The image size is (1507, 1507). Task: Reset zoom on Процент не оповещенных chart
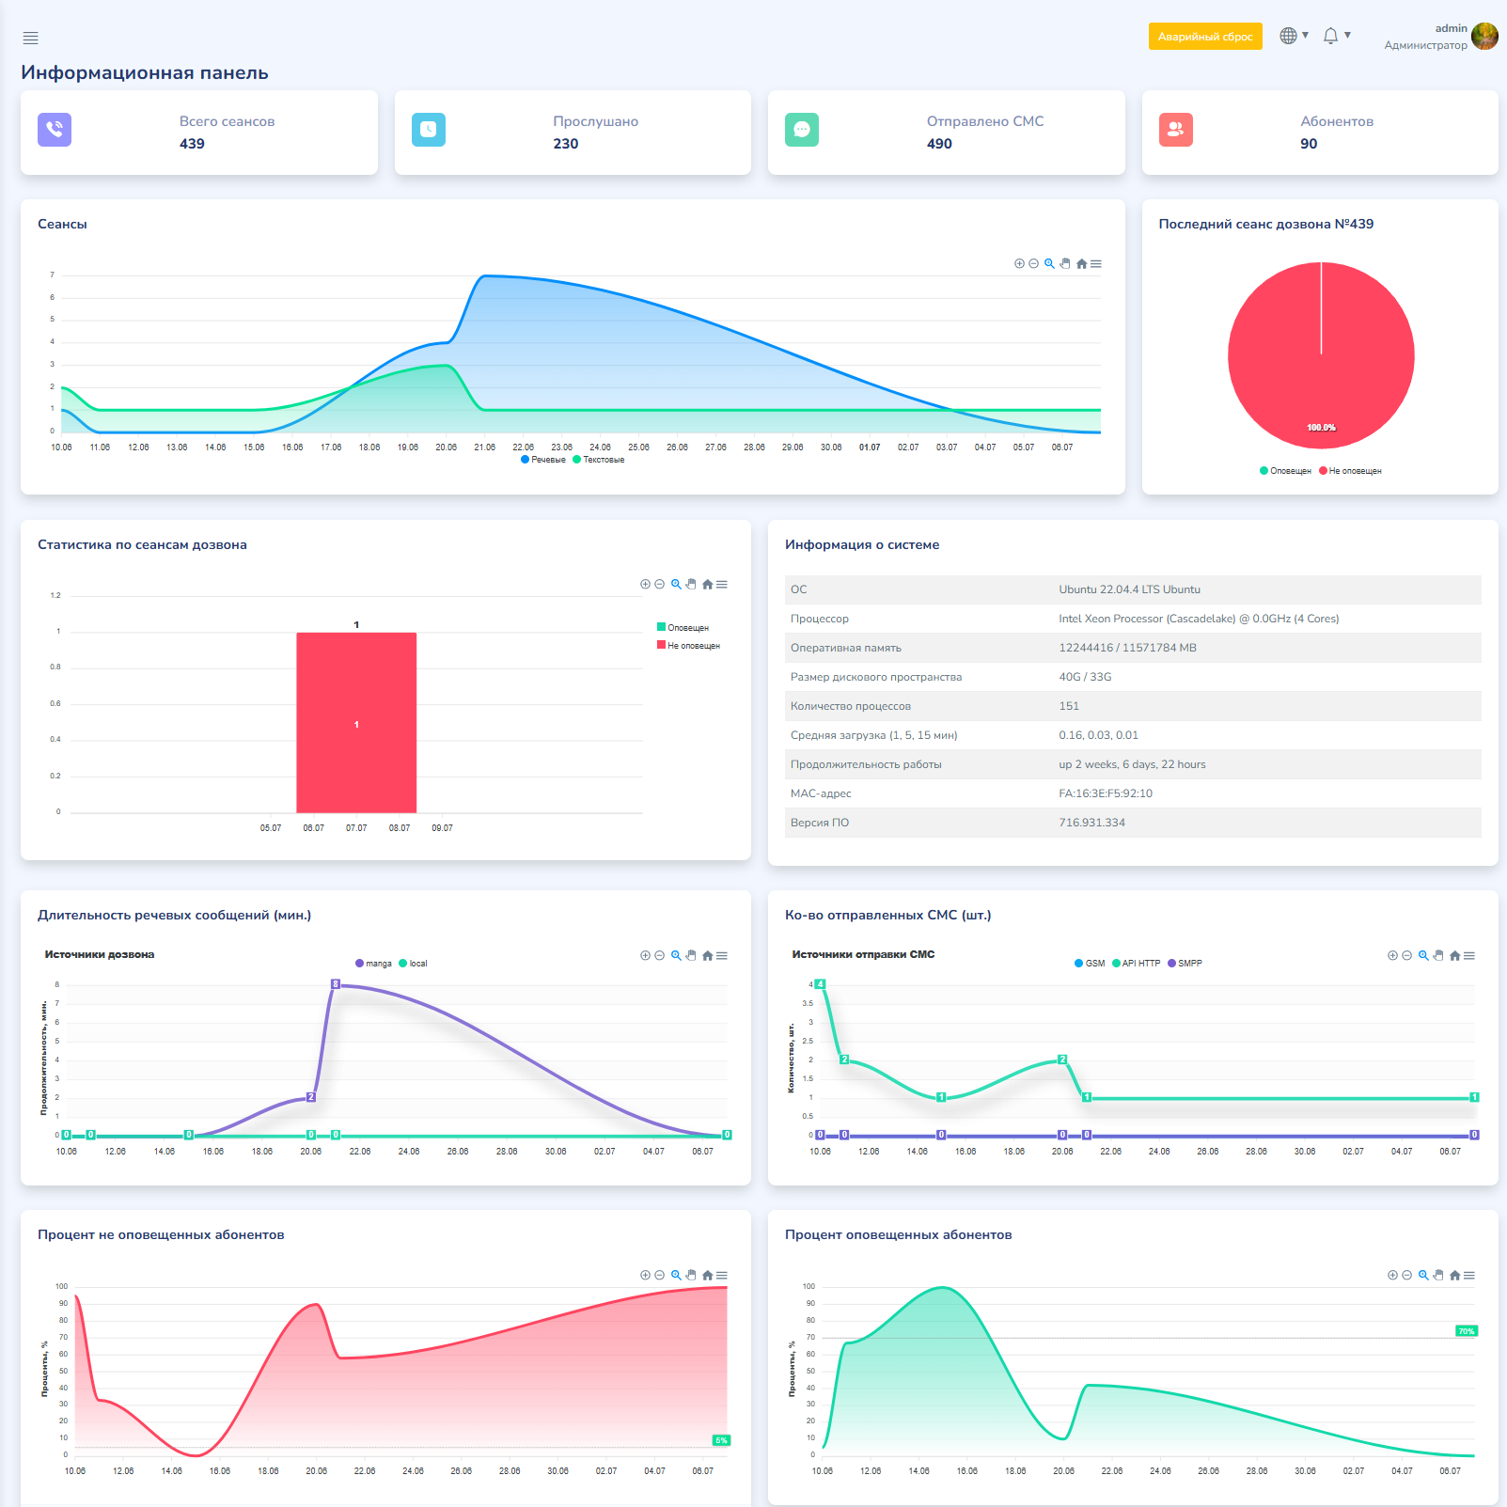tap(707, 1276)
